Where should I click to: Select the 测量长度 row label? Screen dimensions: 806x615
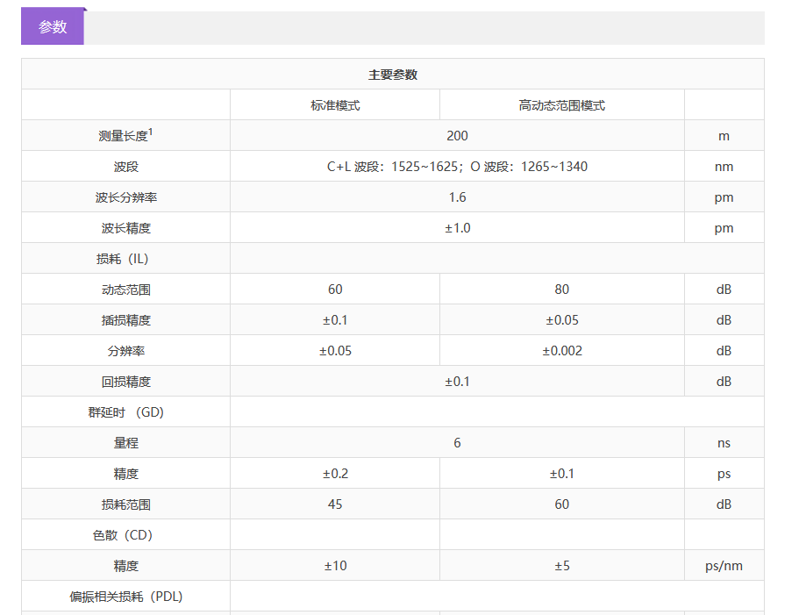pyautogui.click(x=123, y=136)
